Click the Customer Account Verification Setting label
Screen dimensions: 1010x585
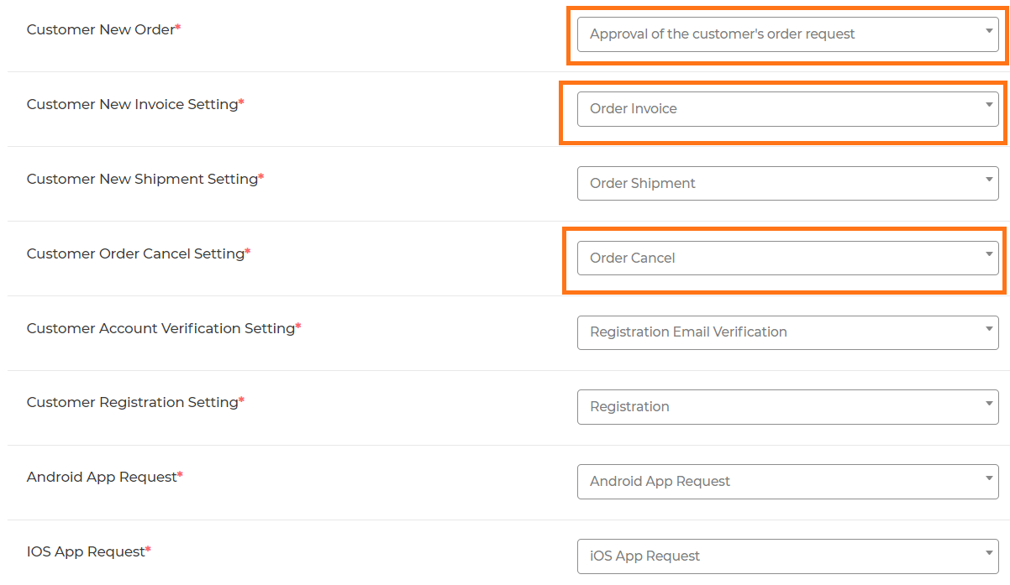[160, 328]
